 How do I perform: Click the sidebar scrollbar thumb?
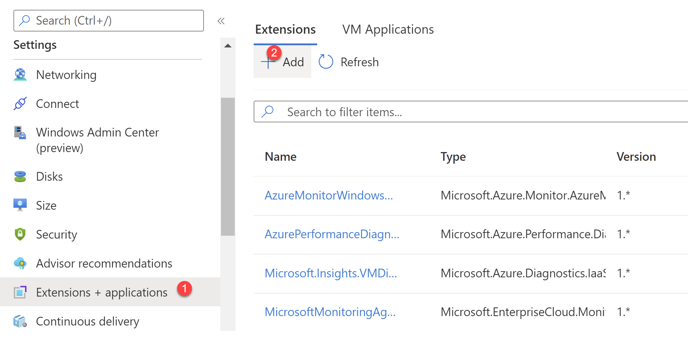click(x=228, y=167)
